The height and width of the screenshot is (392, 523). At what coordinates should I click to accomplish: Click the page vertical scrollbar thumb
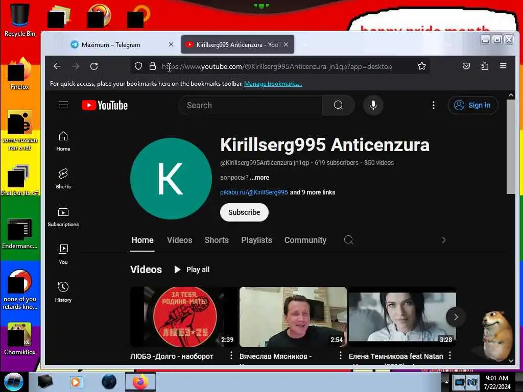(x=511, y=146)
